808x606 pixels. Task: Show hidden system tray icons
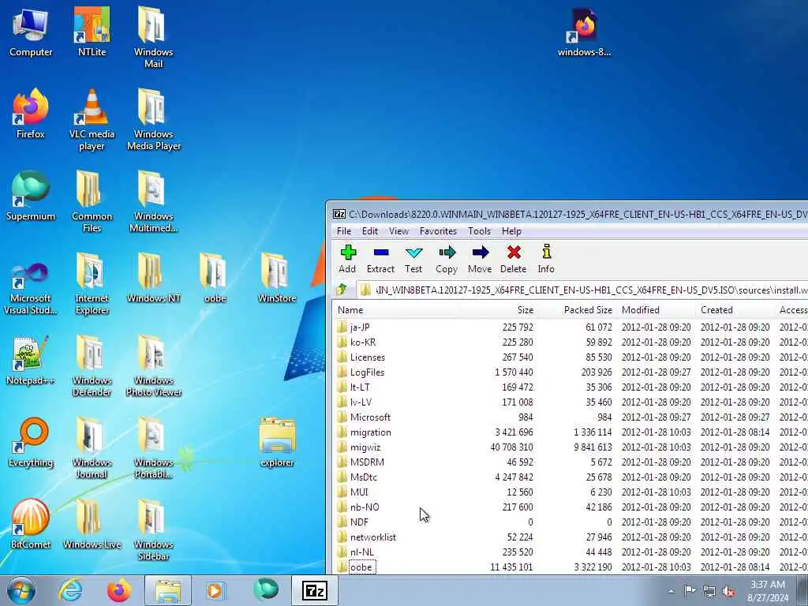(671, 592)
